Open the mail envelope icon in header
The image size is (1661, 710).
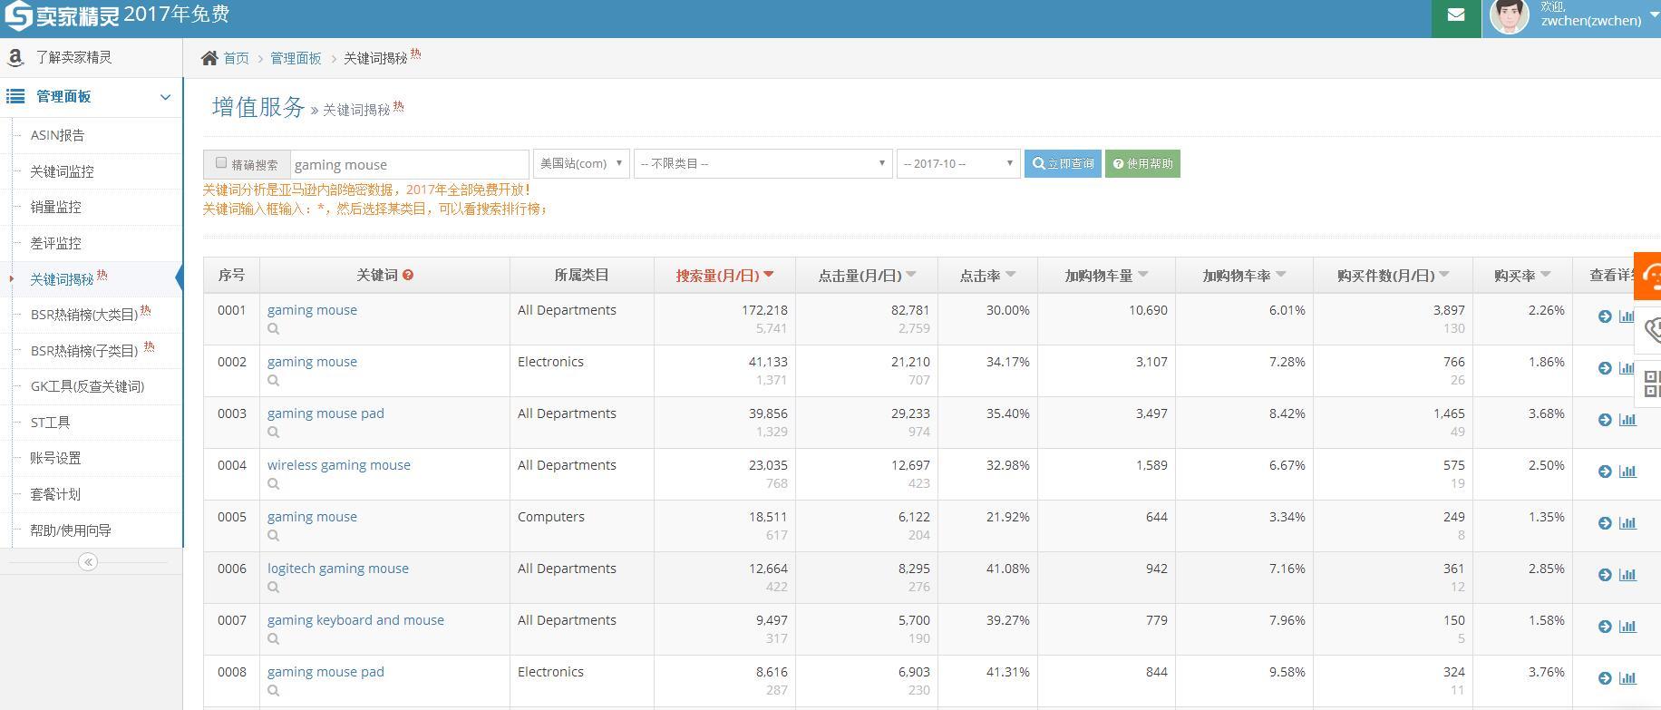point(1455,15)
